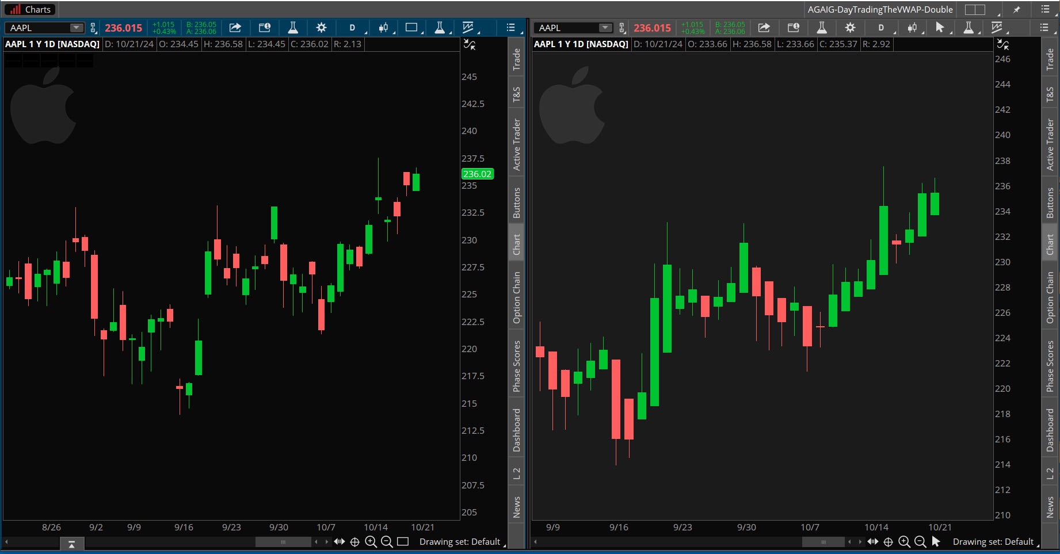Open D timeframe selector in left chart
The height and width of the screenshot is (554, 1060).
[x=352, y=28]
